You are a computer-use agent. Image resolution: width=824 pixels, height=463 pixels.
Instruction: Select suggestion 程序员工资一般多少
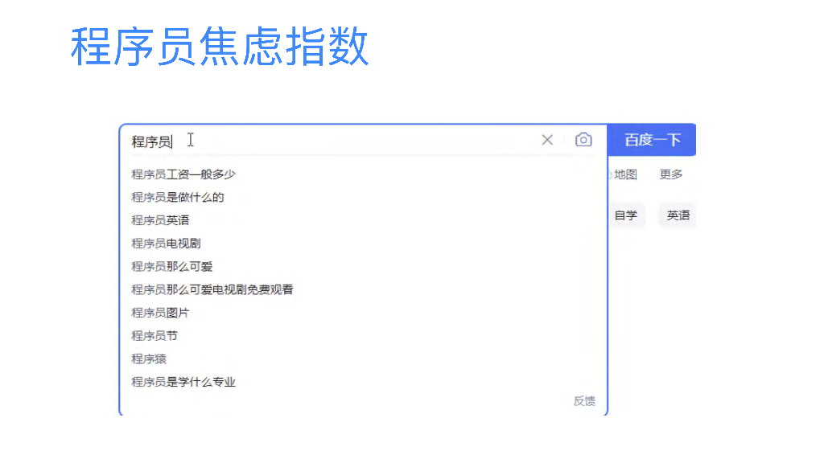[183, 174]
